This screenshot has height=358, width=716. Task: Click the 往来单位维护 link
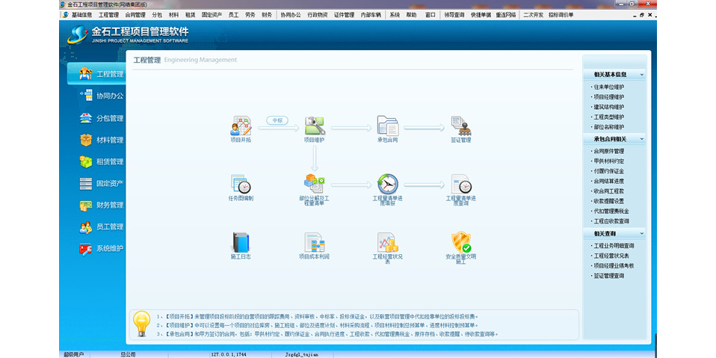coord(608,87)
